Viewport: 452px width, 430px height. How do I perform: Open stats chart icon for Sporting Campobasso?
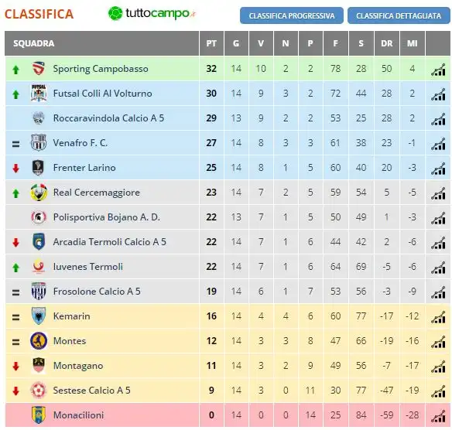[438, 70]
